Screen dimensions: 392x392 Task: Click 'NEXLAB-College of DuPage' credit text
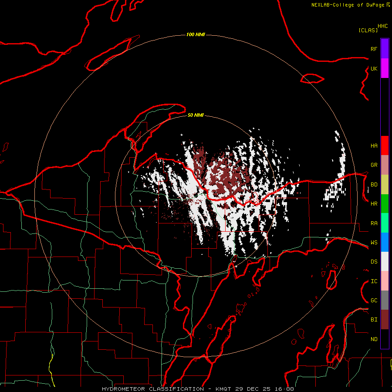click(348, 5)
